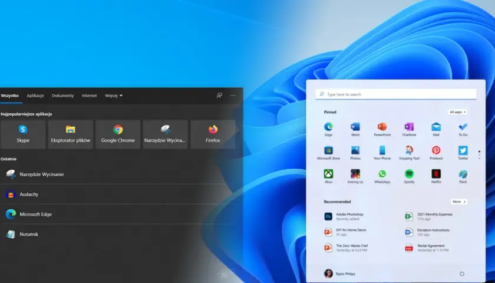
Task: Open WhatsApp in the Pinned apps
Action: (x=382, y=176)
